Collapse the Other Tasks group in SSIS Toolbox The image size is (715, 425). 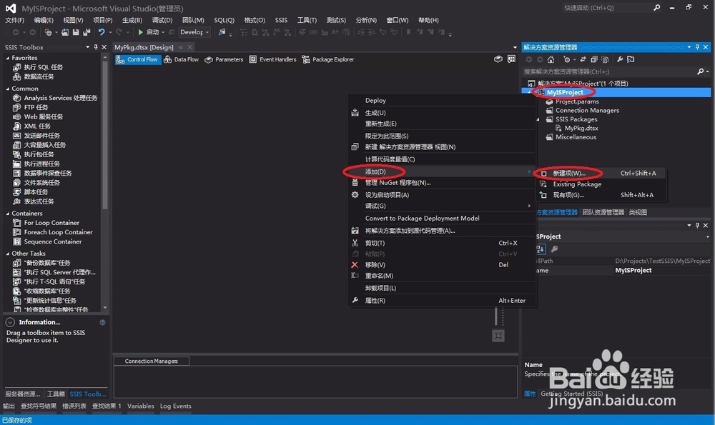point(7,254)
